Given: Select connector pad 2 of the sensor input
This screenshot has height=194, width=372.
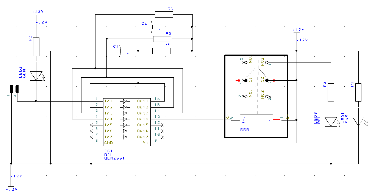Looking at the screenshot, I should point(17,89).
